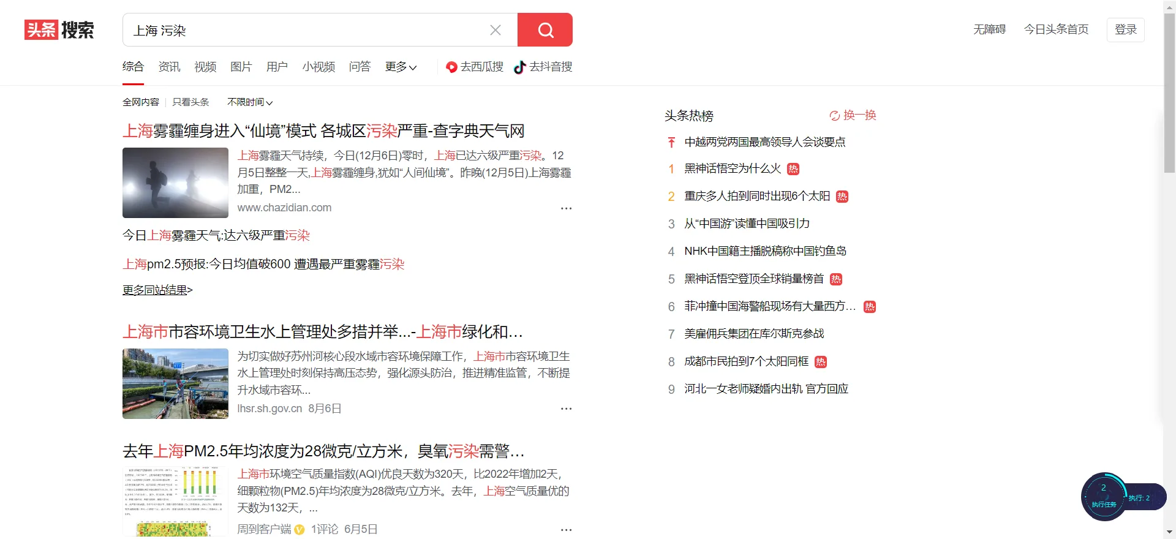Switch to the 问答 tab

360,67
